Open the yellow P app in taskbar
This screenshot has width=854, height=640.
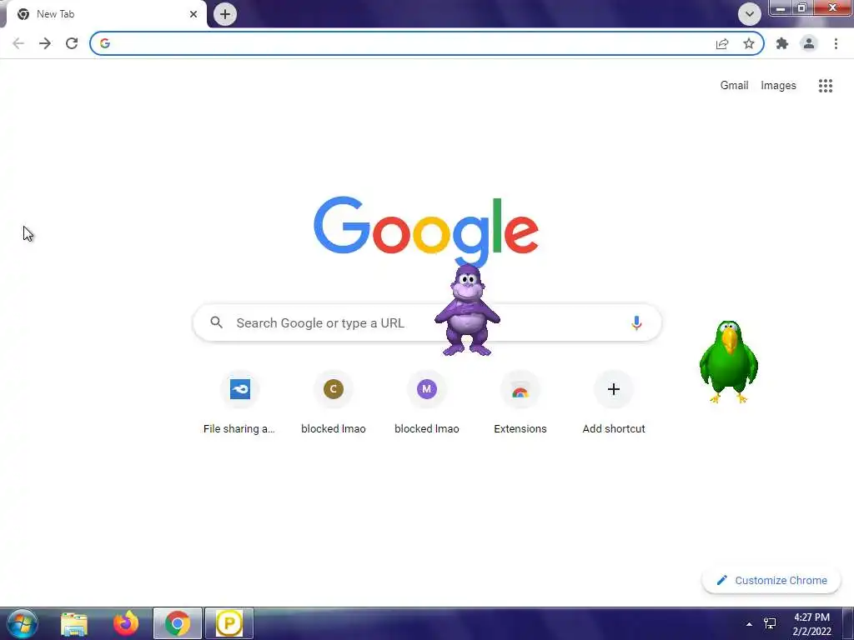pyautogui.click(x=229, y=623)
